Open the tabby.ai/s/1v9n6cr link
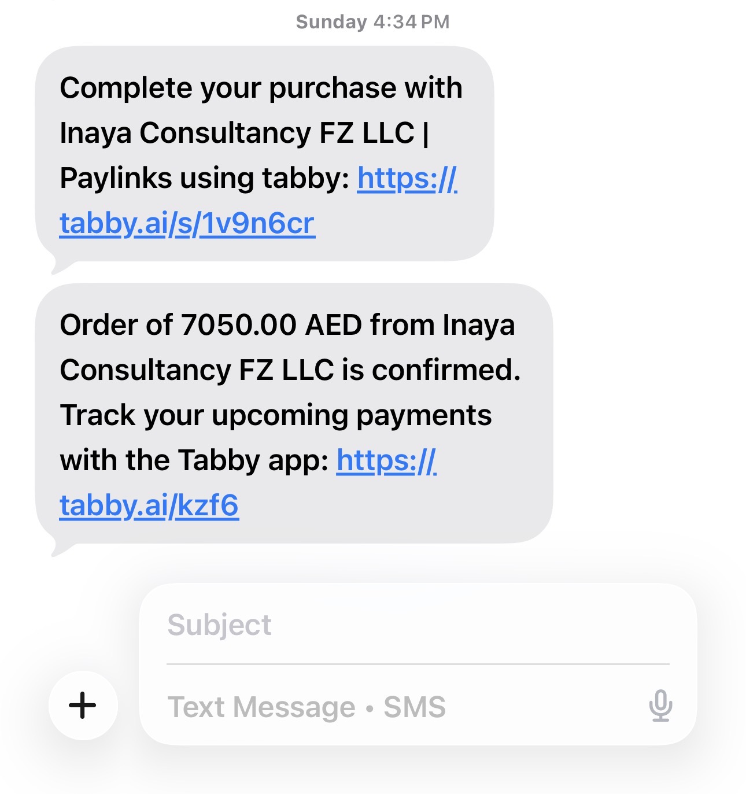The height and width of the screenshot is (794, 746). [187, 224]
